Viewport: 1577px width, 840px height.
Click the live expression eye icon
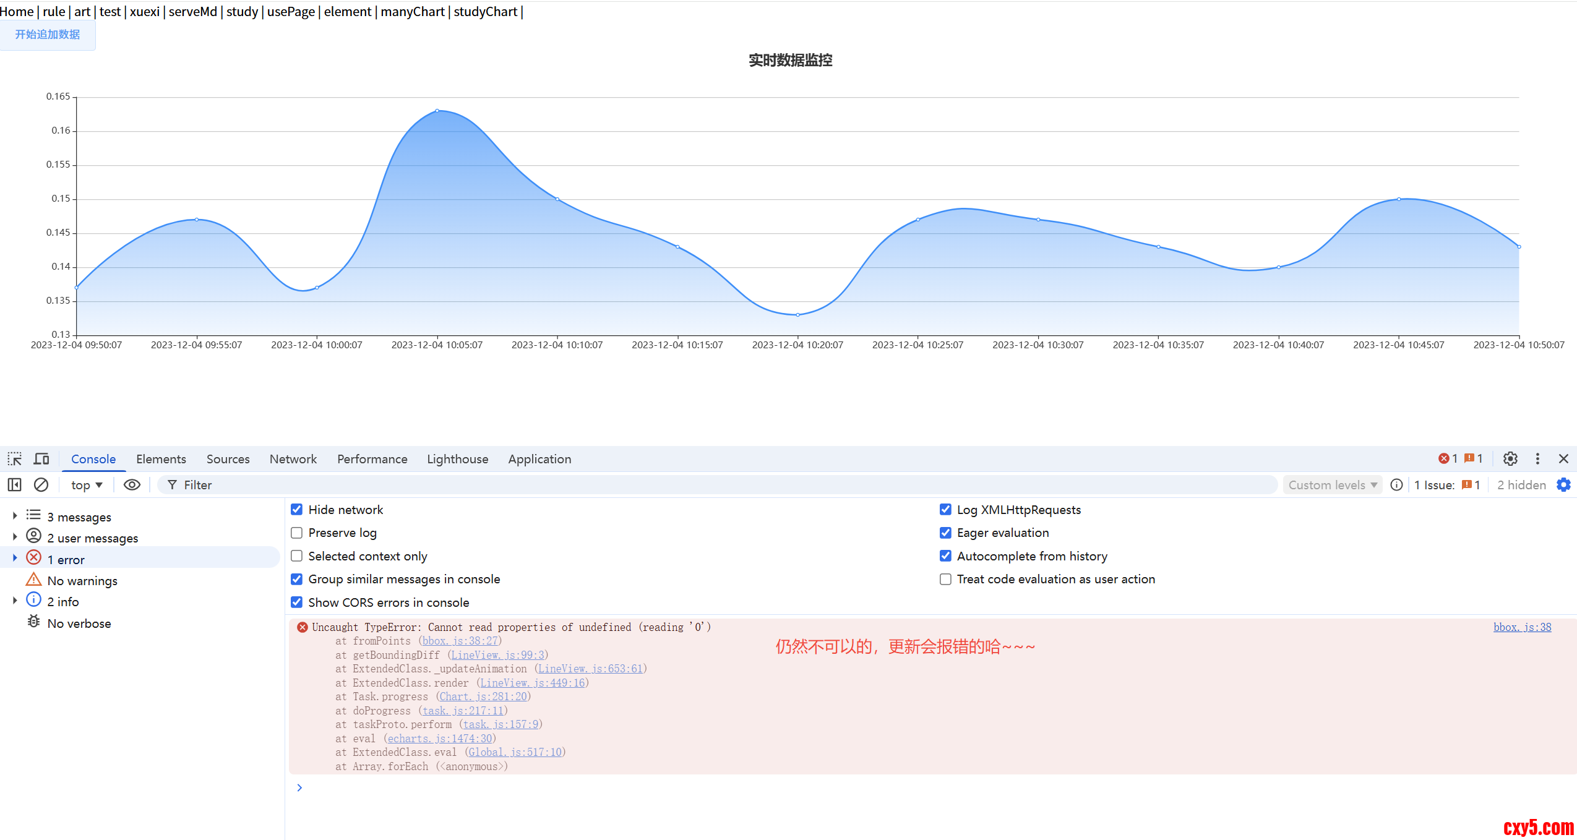coord(132,485)
